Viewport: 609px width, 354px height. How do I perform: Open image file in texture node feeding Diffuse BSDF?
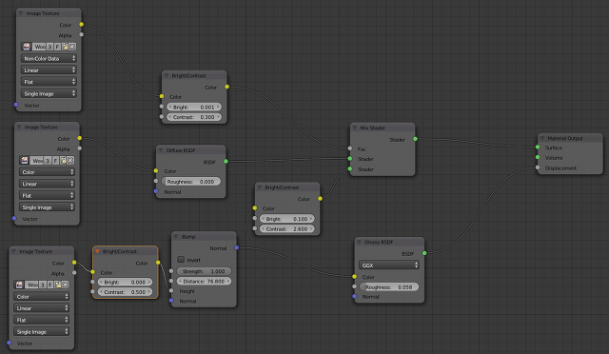63,161
